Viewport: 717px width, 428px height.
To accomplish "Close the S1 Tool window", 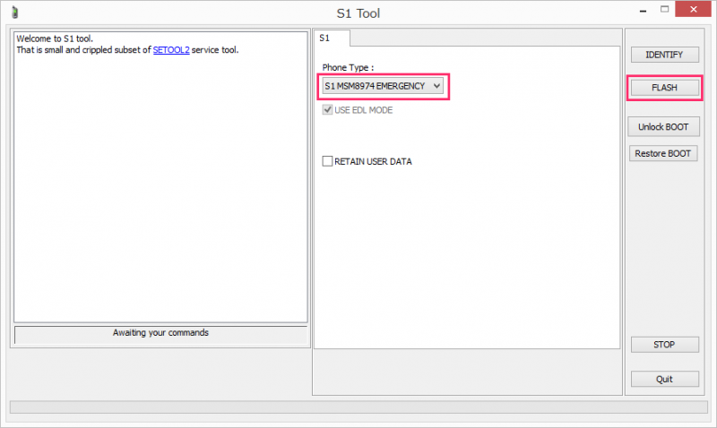I will point(693,10).
